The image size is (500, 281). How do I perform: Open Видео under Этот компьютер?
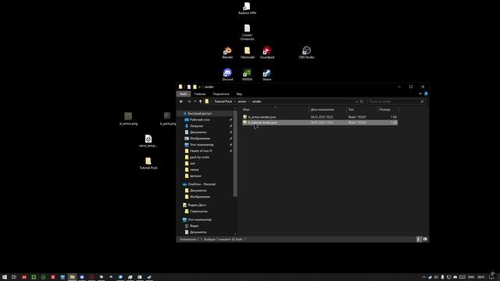(x=195, y=226)
